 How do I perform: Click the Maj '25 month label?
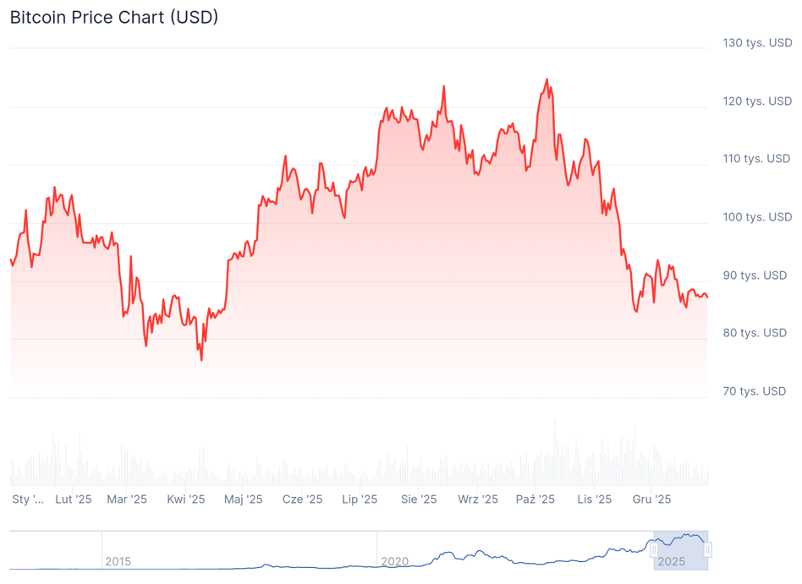(x=244, y=499)
